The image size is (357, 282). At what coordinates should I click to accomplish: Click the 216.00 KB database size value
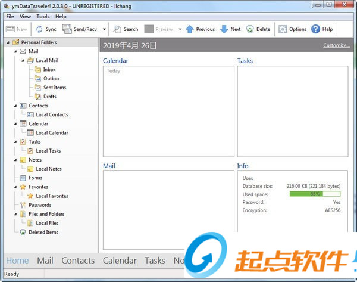[x=314, y=186]
